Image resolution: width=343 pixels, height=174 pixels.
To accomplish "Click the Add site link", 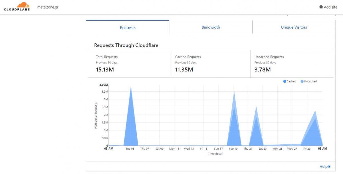I will (328, 7).
